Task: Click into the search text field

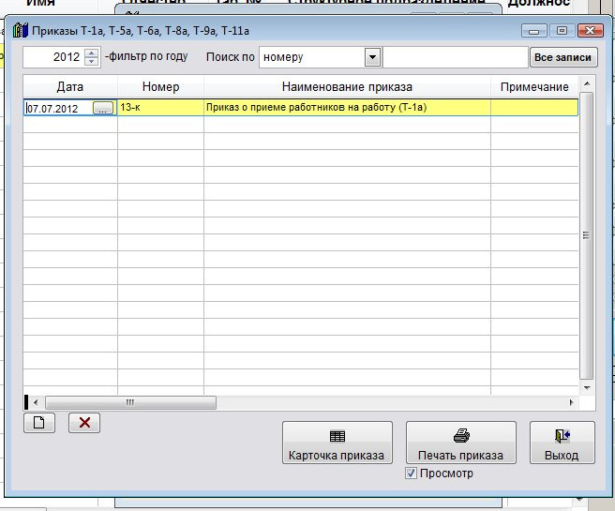Action: (x=456, y=57)
